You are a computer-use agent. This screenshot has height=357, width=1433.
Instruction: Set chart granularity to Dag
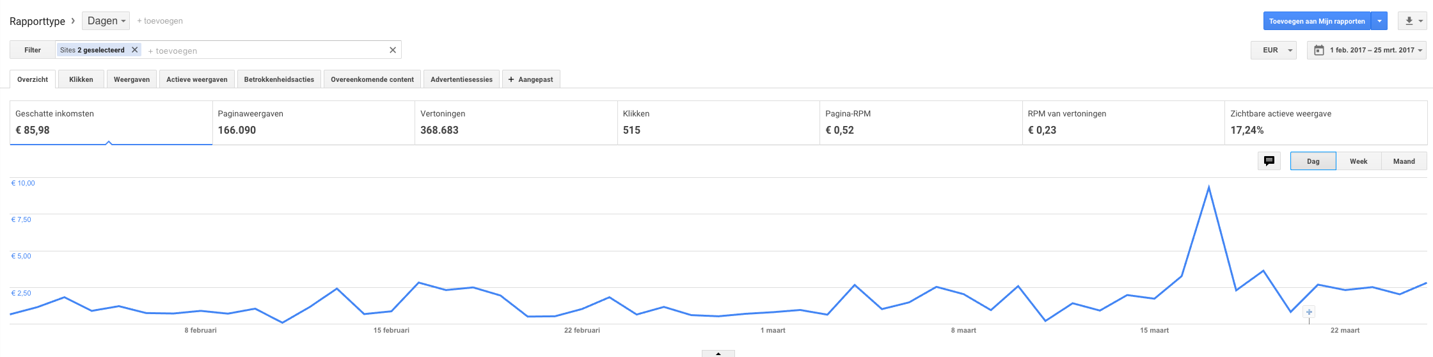(1313, 161)
